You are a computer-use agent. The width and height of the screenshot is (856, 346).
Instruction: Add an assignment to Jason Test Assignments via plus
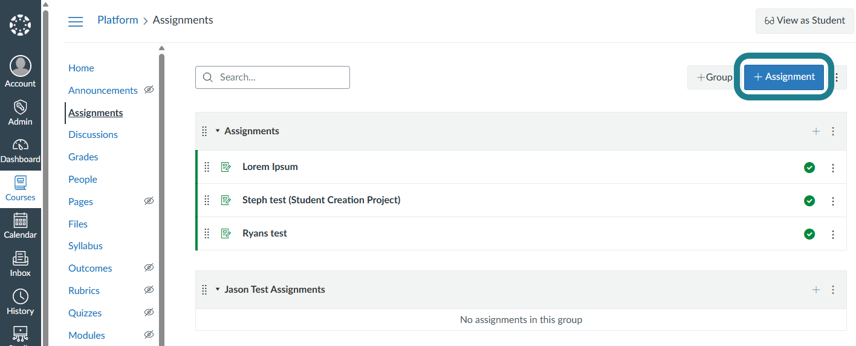816,290
